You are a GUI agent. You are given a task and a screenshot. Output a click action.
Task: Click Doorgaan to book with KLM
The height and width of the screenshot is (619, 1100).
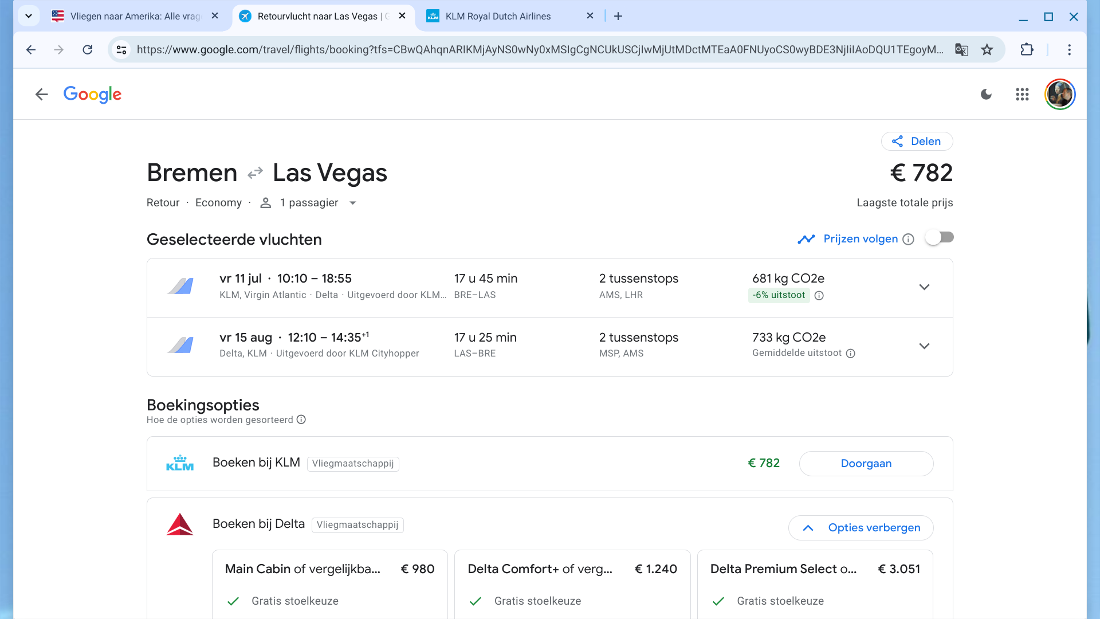tap(866, 464)
